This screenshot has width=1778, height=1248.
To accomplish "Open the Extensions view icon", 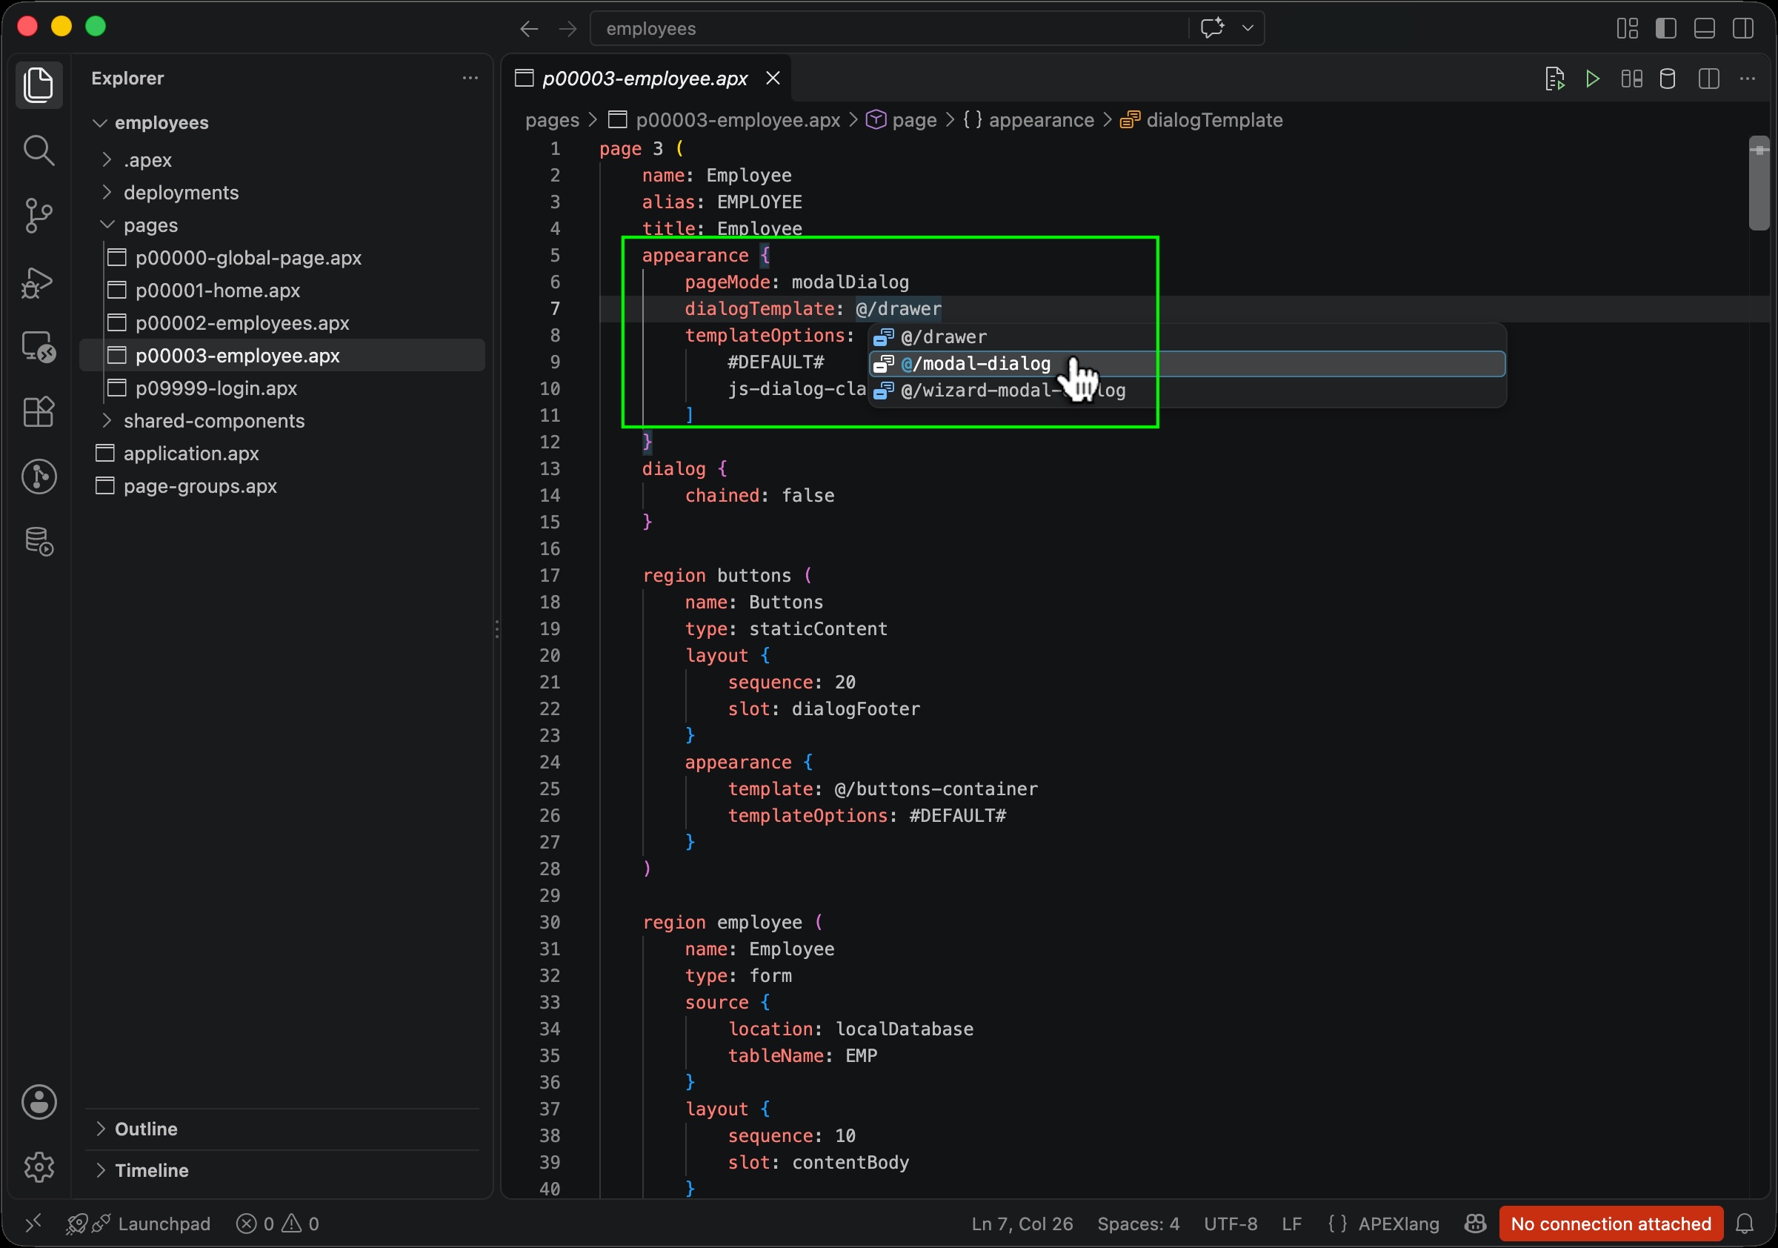I will 39,411.
